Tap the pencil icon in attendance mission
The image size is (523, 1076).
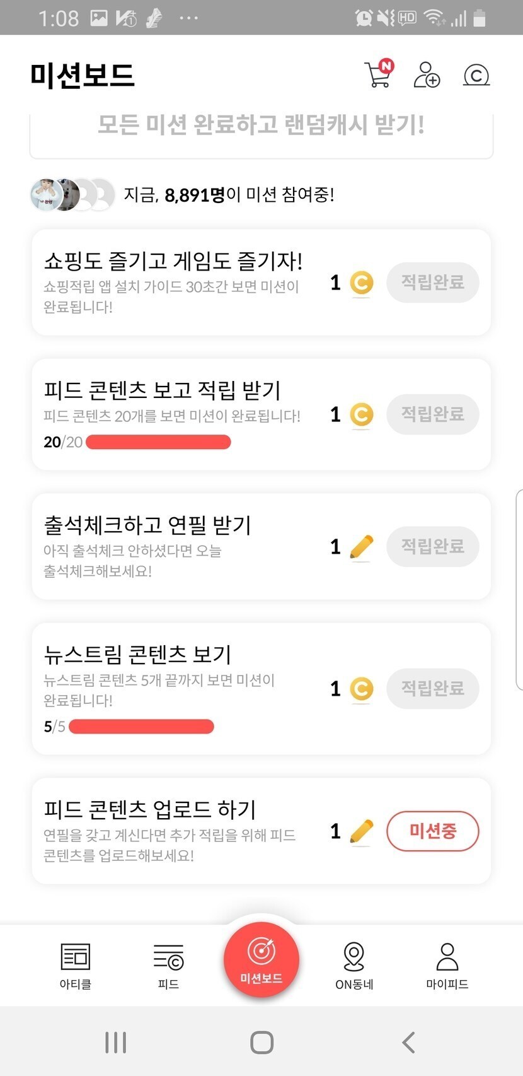coord(361,547)
